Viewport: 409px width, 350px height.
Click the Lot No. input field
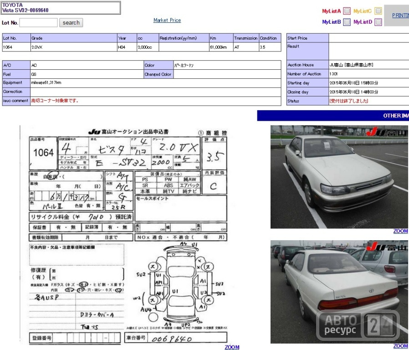tap(38, 23)
